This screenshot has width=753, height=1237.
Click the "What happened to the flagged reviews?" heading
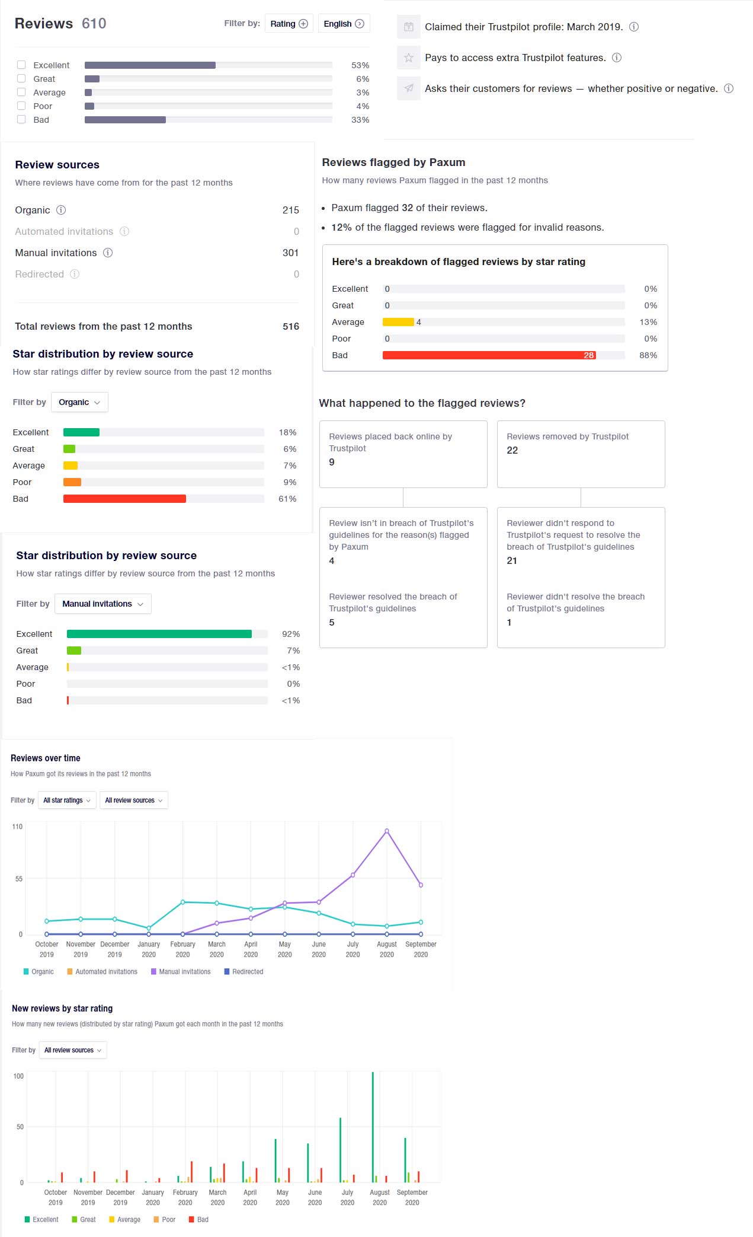pyautogui.click(x=422, y=403)
